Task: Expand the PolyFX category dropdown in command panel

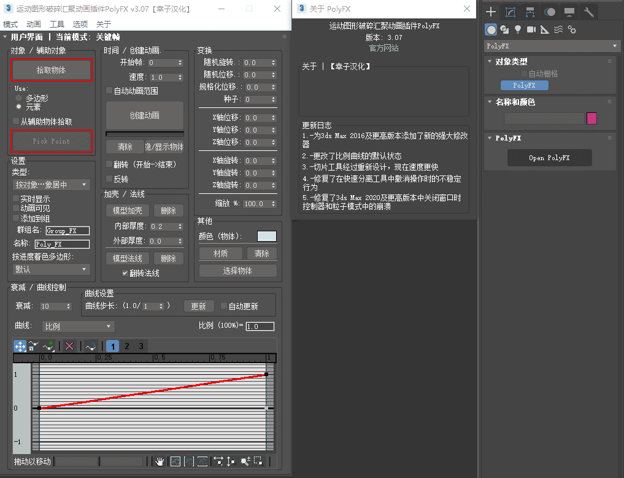Action: pos(552,46)
